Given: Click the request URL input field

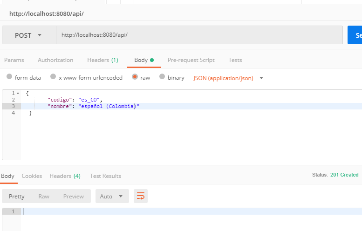Looking at the screenshot, I should [199, 35].
